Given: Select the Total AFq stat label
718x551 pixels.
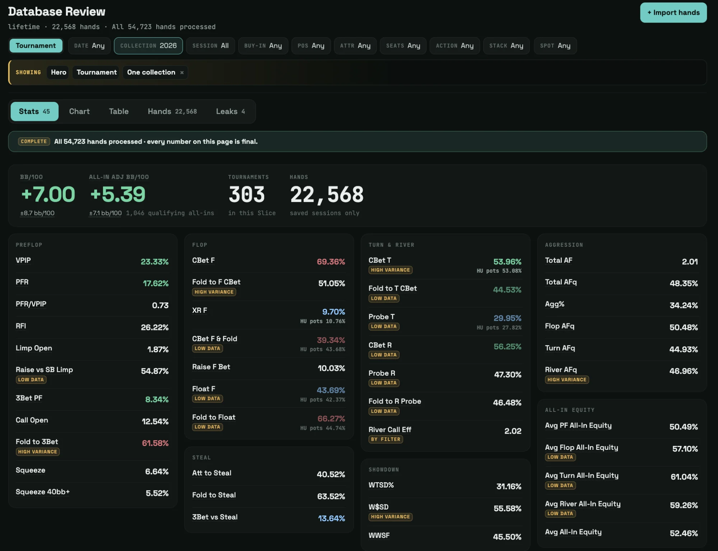Looking at the screenshot, I should click(561, 282).
